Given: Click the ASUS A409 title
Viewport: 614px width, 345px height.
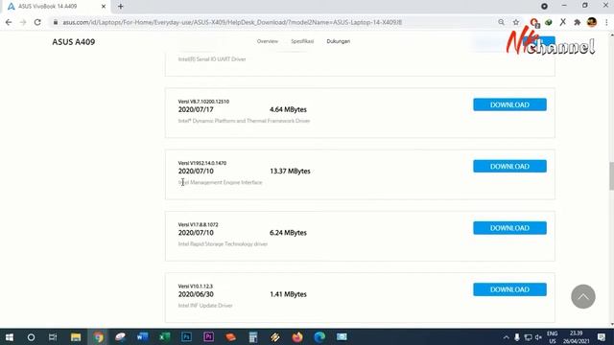Looking at the screenshot, I should tap(74, 42).
